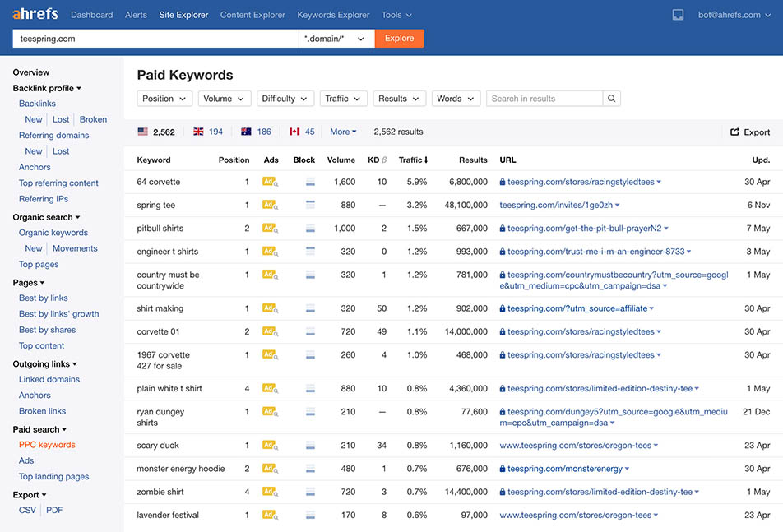Export as PDF
783x532 pixels.
[54, 510]
